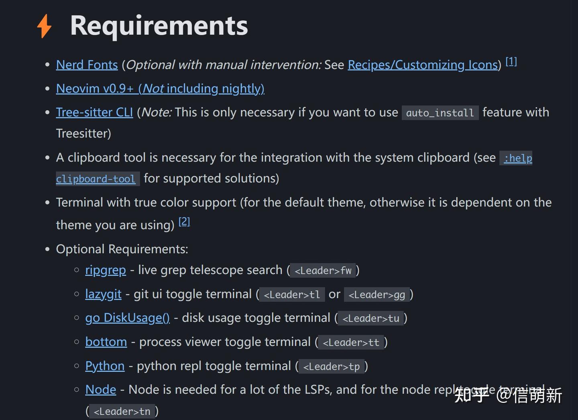Click the orange lightning bolt icon beside Requirements
The width and height of the screenshot is (578, 420).
[x=43, y=26]
